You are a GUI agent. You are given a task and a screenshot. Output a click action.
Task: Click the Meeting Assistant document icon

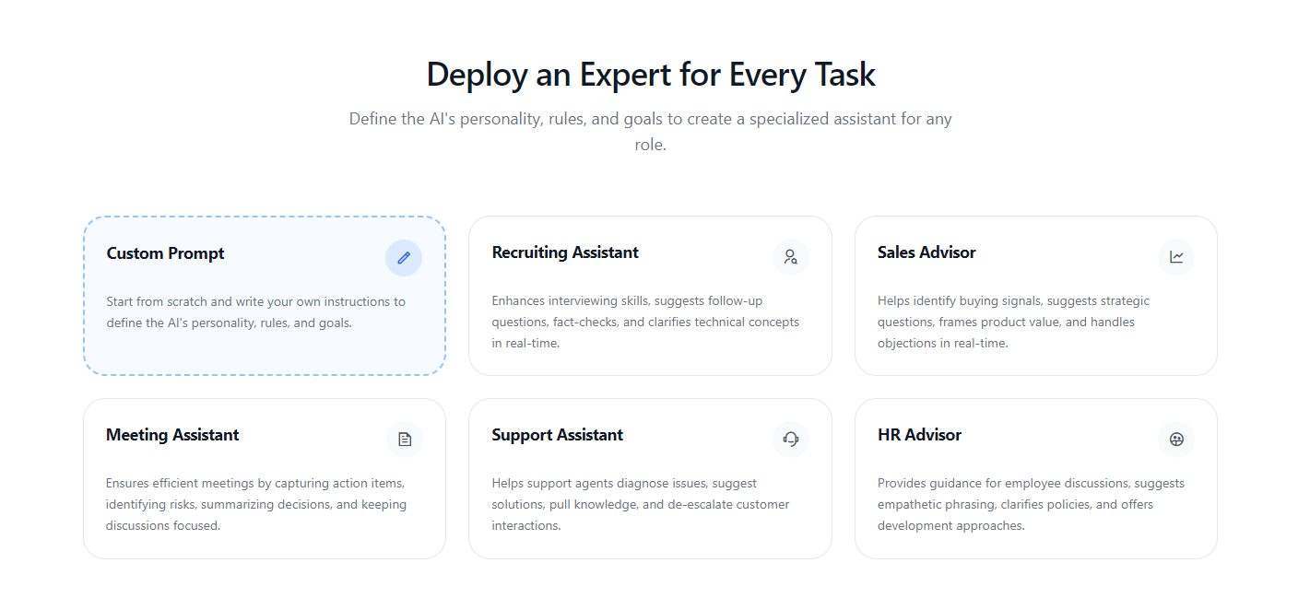click(x=405, y=440)
